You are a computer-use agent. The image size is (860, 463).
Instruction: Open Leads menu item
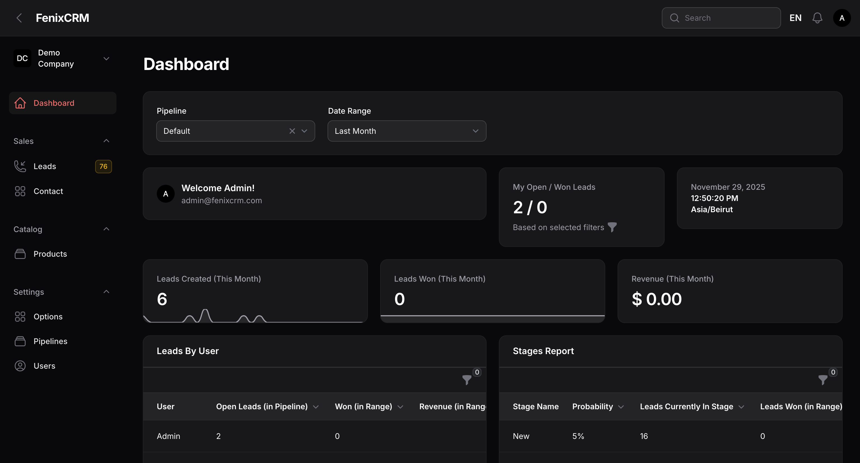tap(63, 166)
